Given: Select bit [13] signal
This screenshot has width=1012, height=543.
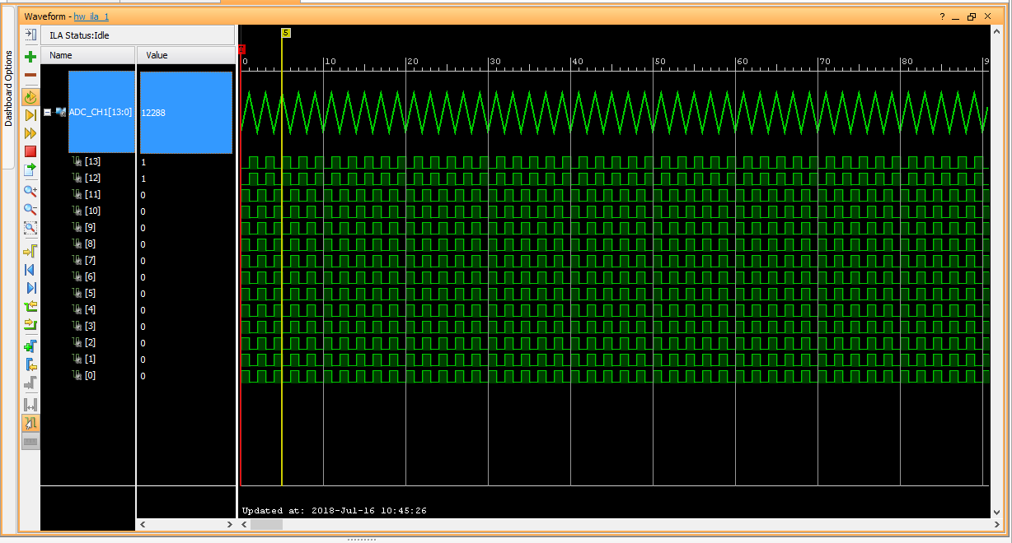Looking at the screenshot, I should coord(92,161).
